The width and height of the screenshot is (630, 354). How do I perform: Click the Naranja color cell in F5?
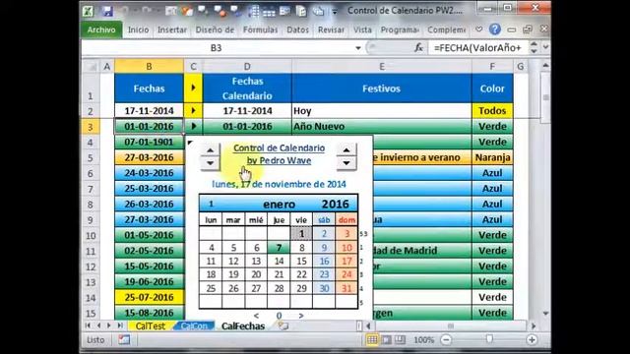[x=492, y=157]
